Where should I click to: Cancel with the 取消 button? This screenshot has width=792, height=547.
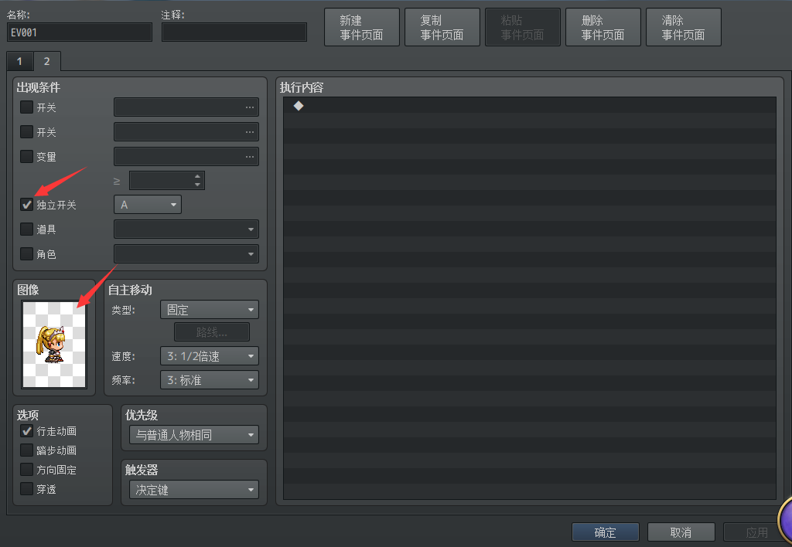tap(681, 532)
